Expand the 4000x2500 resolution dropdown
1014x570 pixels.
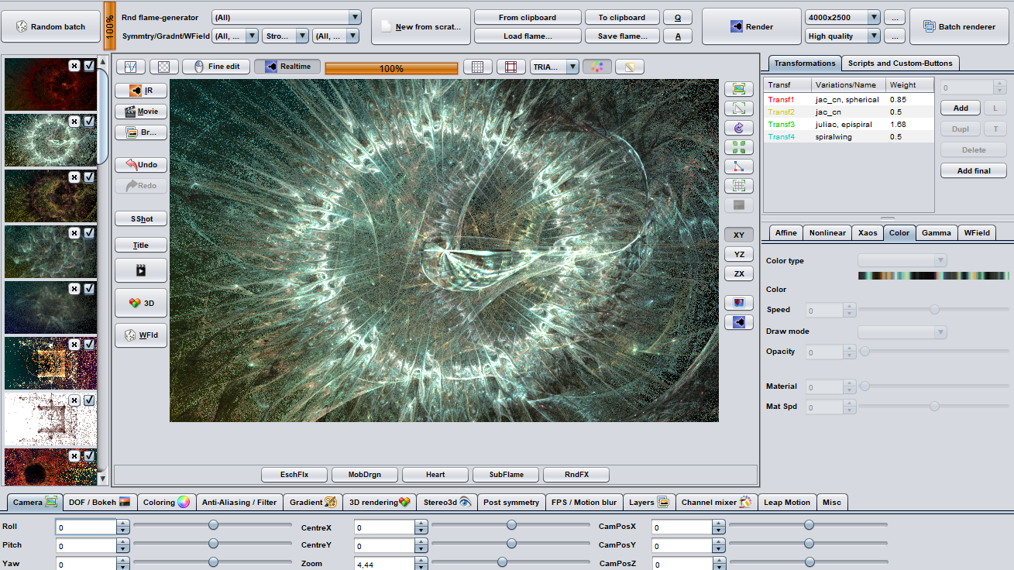[x=873, y=17]
